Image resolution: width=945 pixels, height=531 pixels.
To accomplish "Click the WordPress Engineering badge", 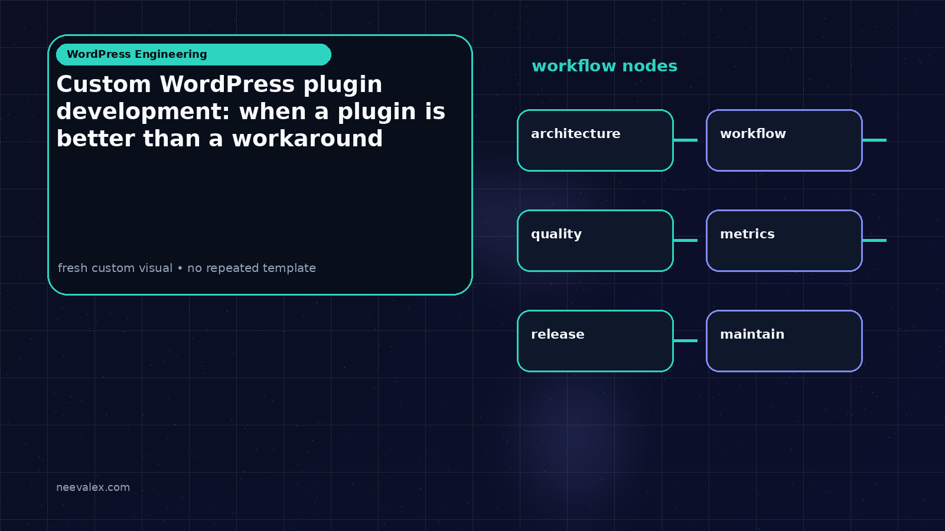I will coord(194,54).
